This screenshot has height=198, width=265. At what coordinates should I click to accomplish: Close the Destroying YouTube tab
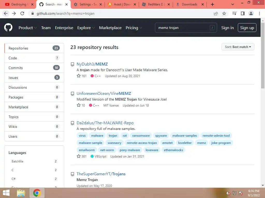32,4
